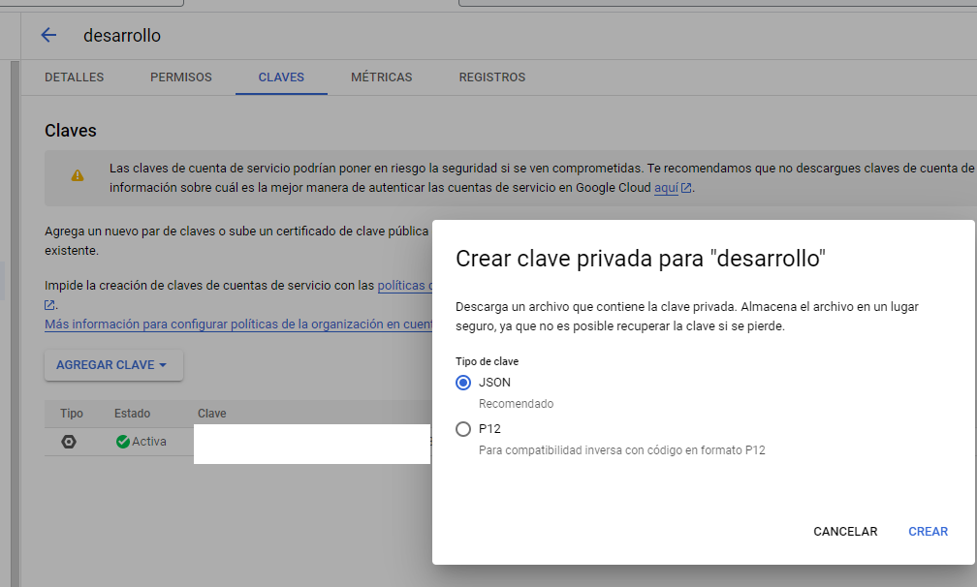Viewport: 977px width, 587px height.
Task: Click the hexagon key type icon in table
Action: pyautogui.click(x=68, y=442)
